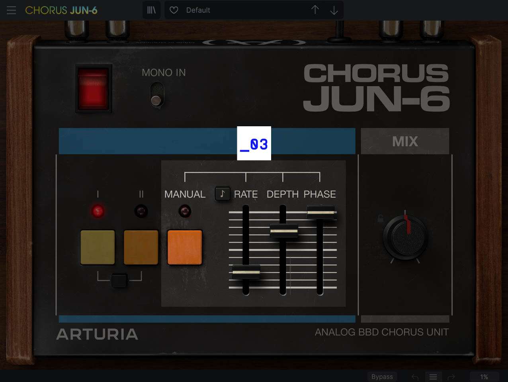This screenshot has height=382, width=508.
Task: Click the DEPTH fader handle
Action: [283, 230]
